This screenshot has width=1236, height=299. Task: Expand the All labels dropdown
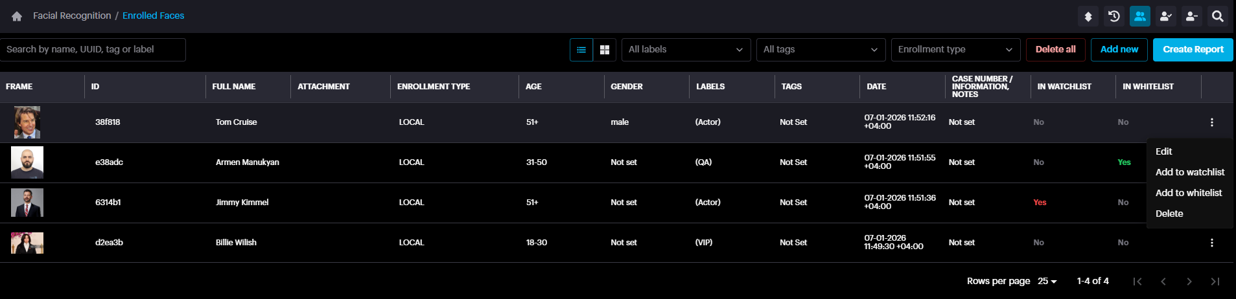pos(686,50)
